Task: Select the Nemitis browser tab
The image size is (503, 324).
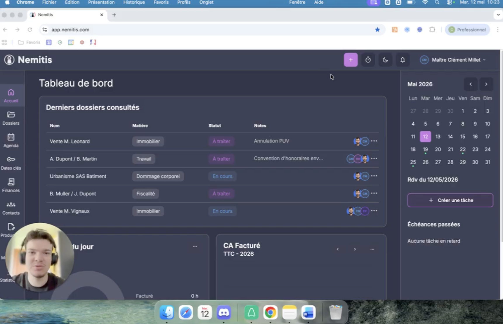Action: [67, 15]
